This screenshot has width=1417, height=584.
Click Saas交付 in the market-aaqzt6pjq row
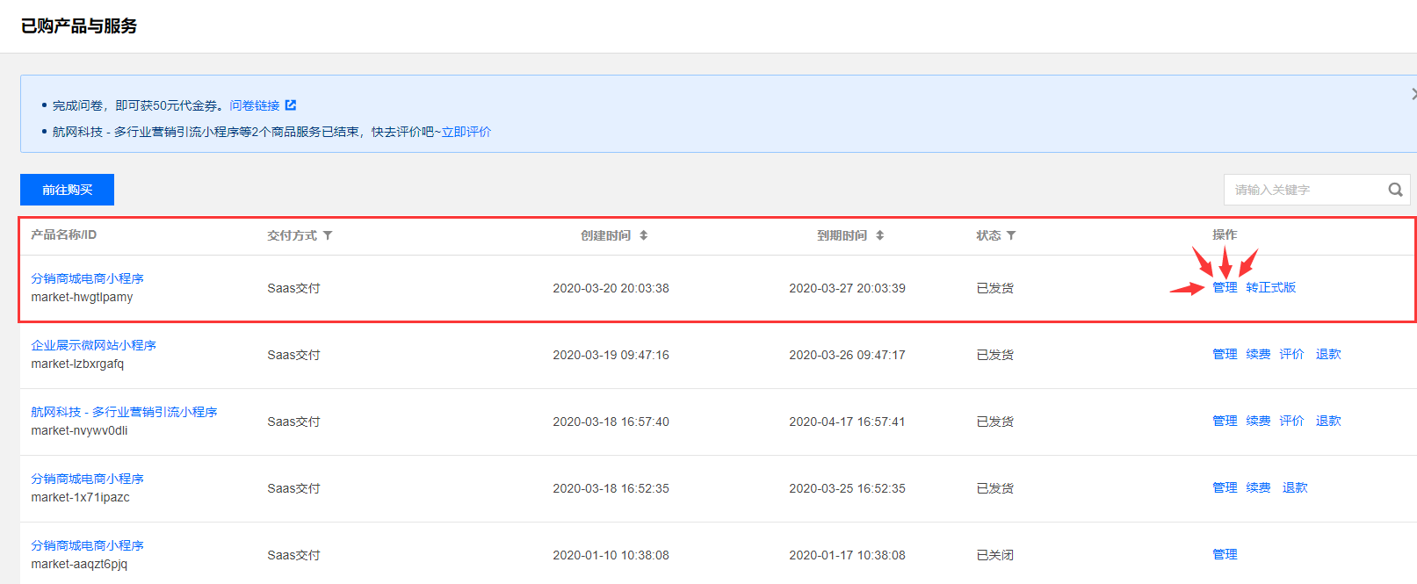pos(293,555)
